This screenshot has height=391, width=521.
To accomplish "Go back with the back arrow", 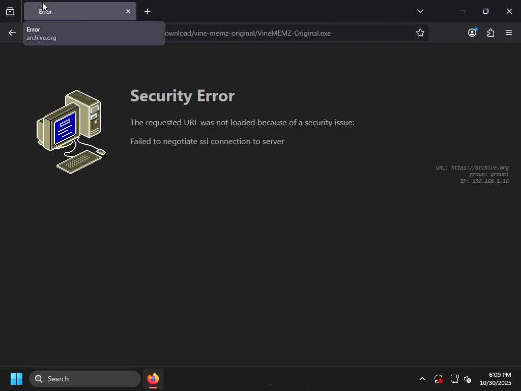I will click(12, 33).
